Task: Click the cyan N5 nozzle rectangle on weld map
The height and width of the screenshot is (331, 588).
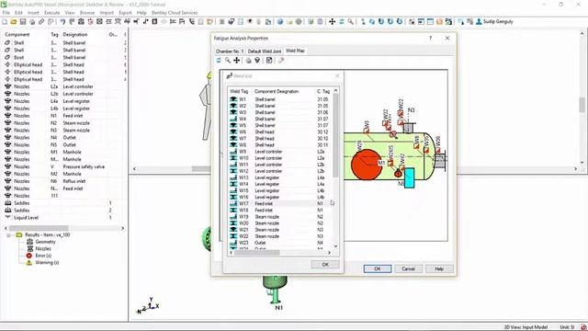Action: [x=410, y=177]
